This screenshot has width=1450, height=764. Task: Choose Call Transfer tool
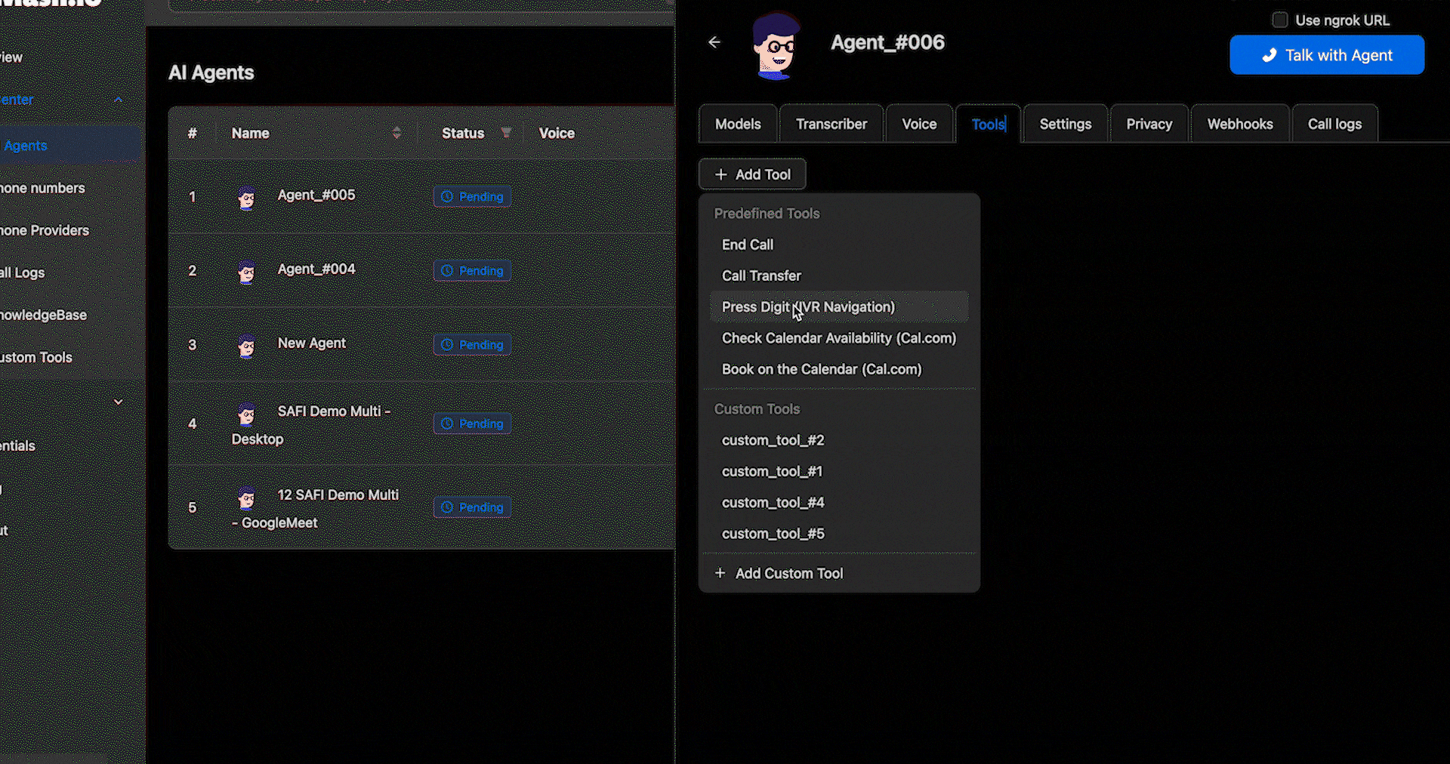point(839,276)
